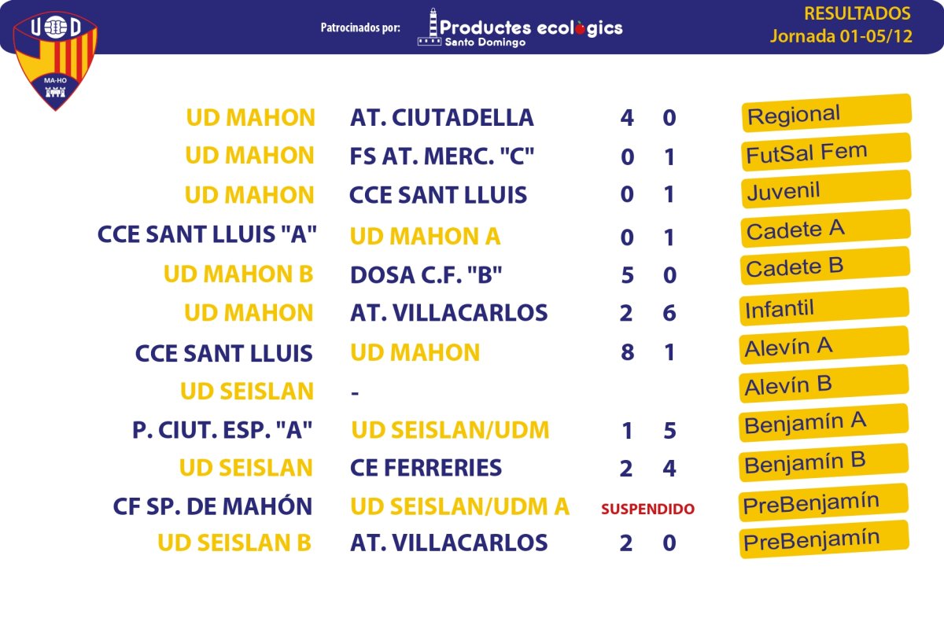Open the Productes ecològics sponsor logo

pyautogui.click(x=520, y=28)
